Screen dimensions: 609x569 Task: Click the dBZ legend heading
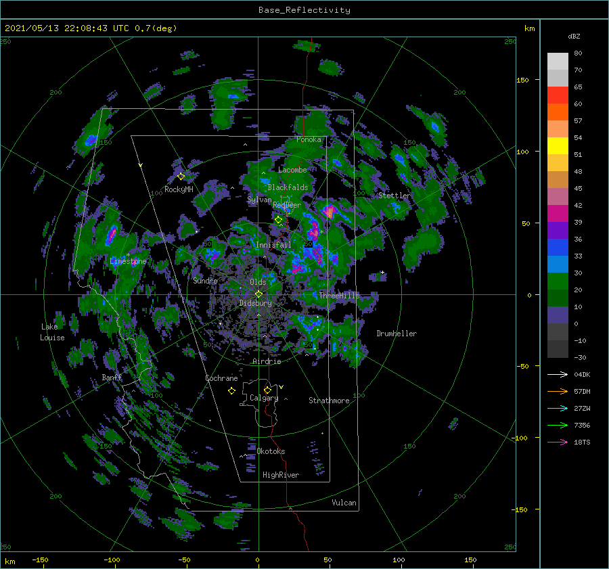coord(574,36)
